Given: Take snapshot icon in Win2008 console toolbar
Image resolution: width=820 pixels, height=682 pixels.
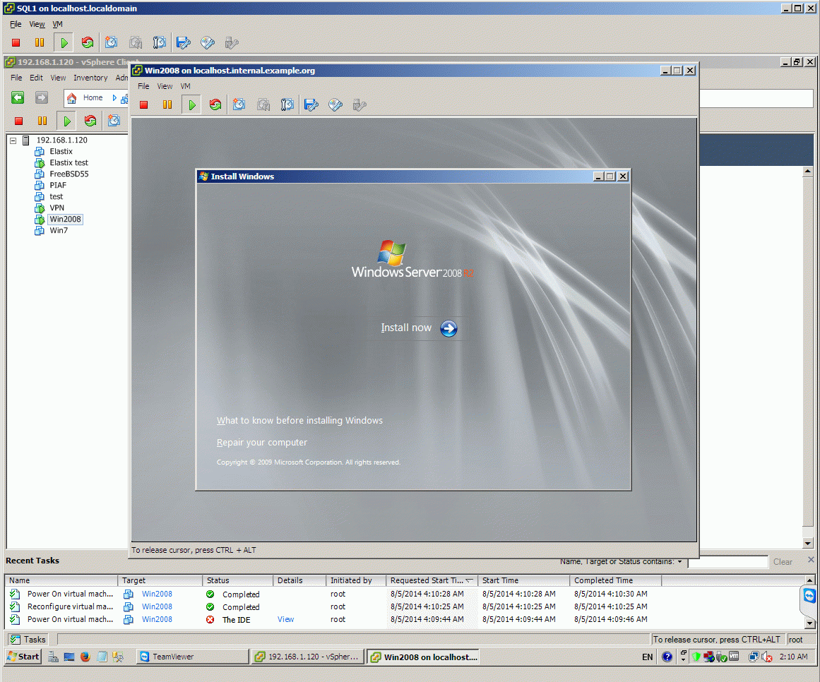Looking at the screenshot, I should (x=239, y=104).
